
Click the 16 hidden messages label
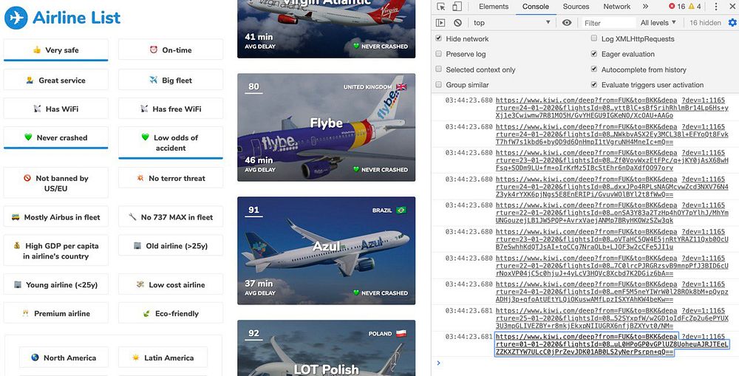coord(705,23)
